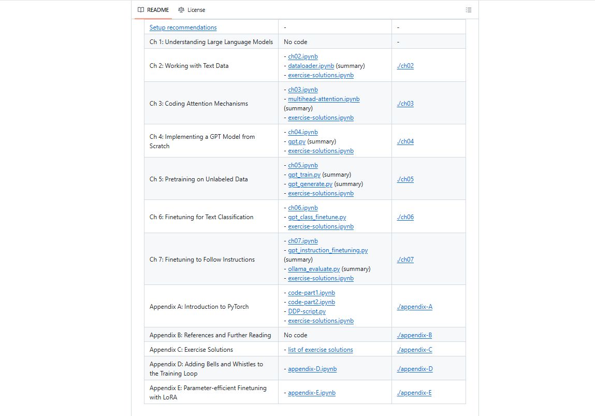Image resolution: width=595 pixels, height=416 pixels.
Task: Go to the ./appendix-B folder link
Action: [414, 335]
